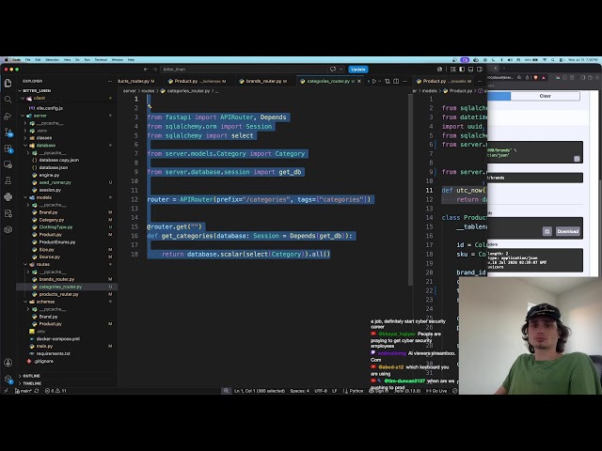Open requirements.txt in the explorer
602x451 pixels.
(x=53, y=353)
